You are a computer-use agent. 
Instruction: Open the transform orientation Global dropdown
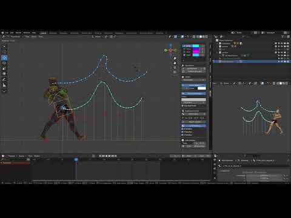(98, 36)
